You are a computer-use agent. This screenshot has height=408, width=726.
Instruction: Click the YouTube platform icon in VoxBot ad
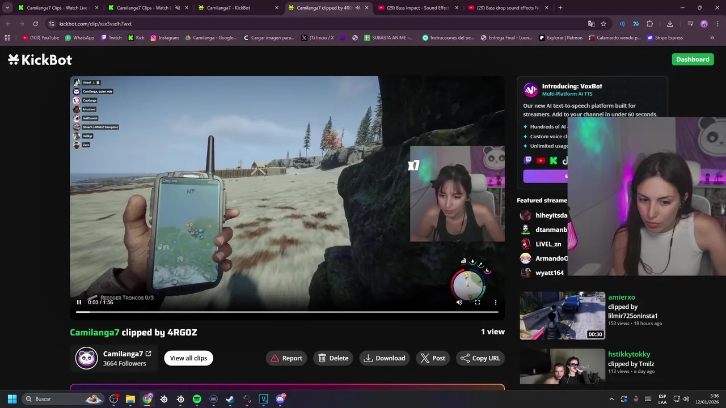541,161
